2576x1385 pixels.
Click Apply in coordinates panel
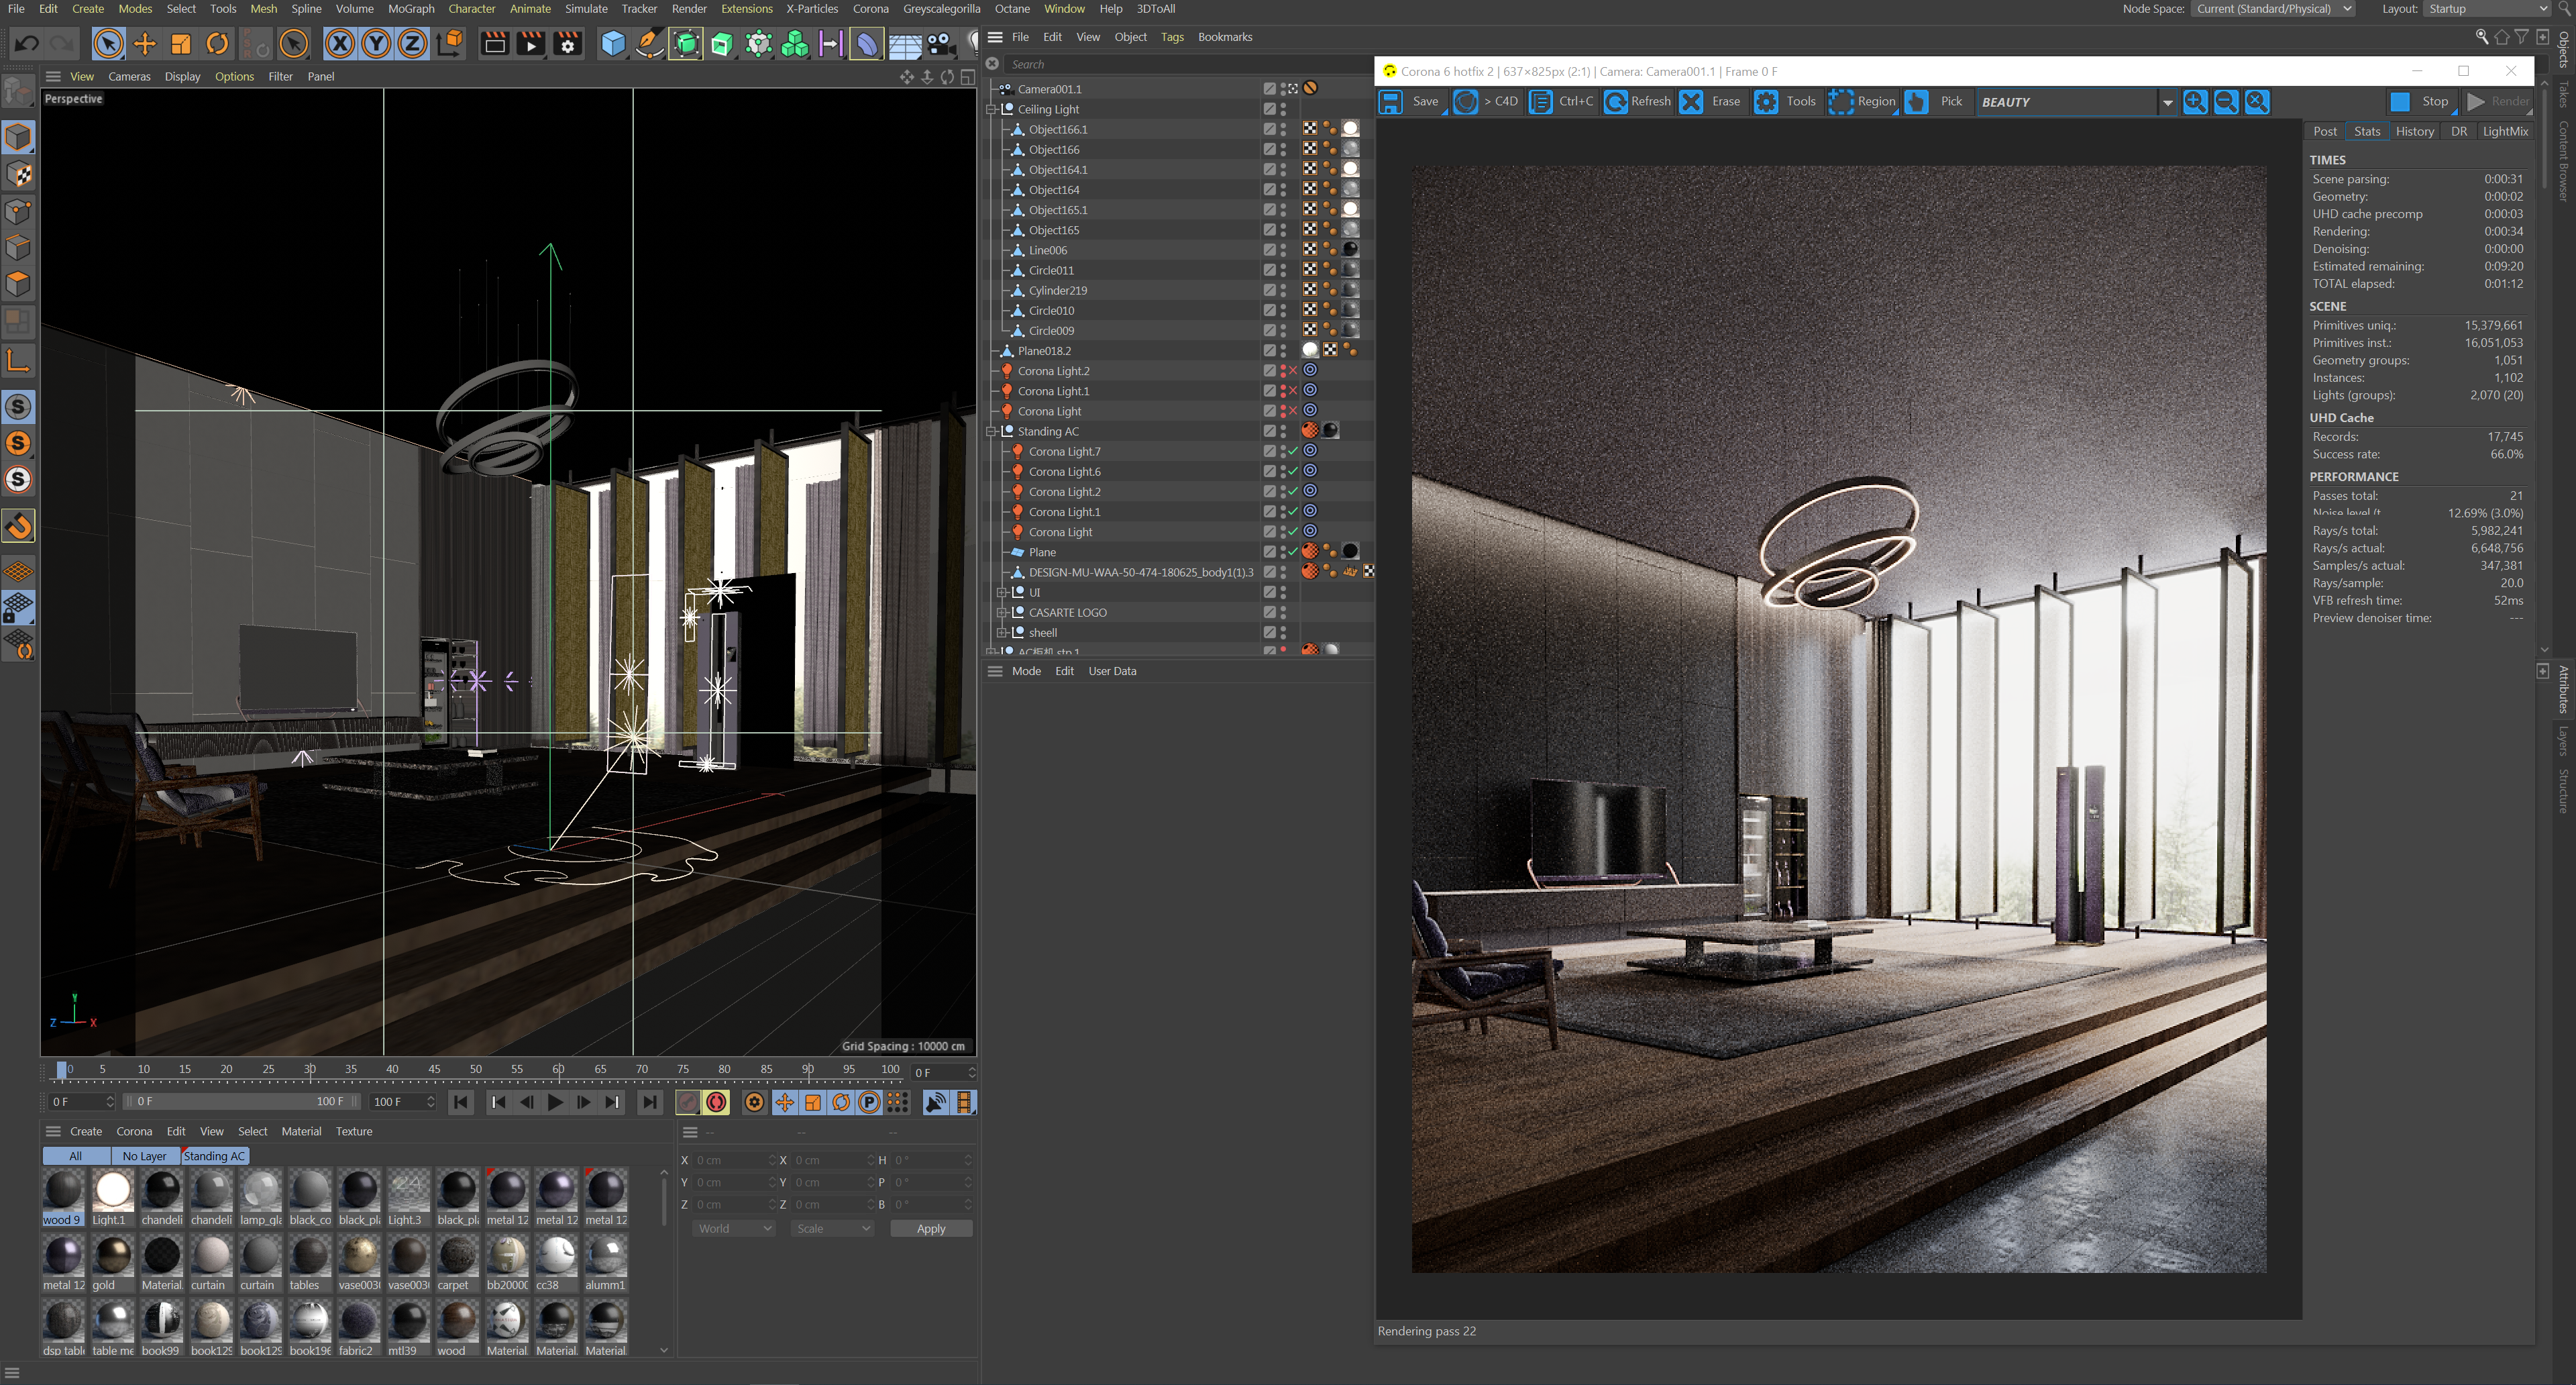click(x=931, y=1228)
